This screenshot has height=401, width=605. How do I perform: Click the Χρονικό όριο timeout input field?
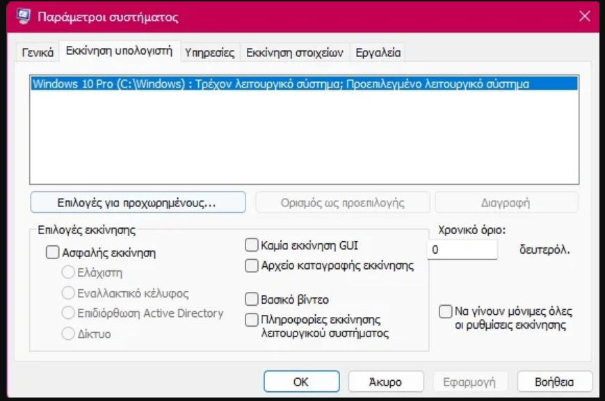(x=462, y=249)
